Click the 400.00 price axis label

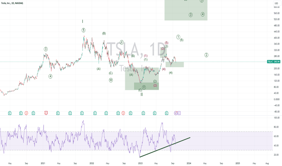[x=277, y=38]
